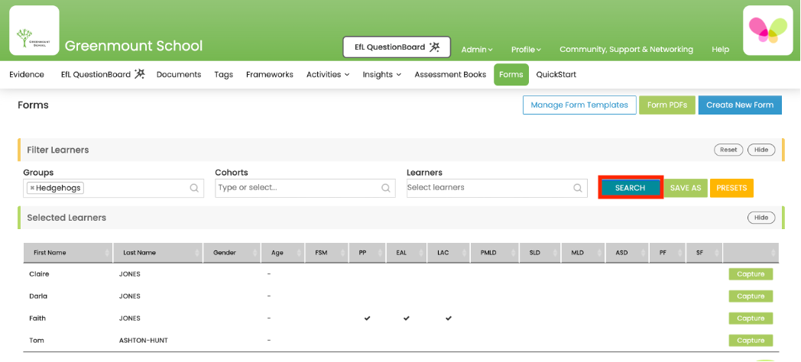Click the outlined EfL QuestionBoard header button

point(397,47)
